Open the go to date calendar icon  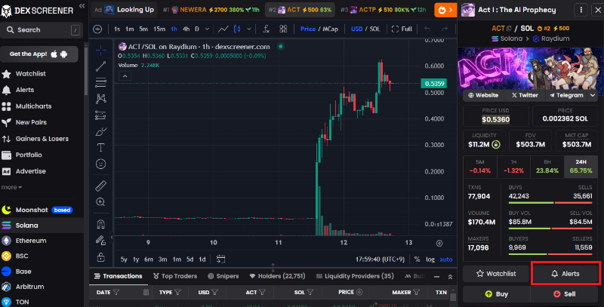pyautogui.click(x=220, y=259)
